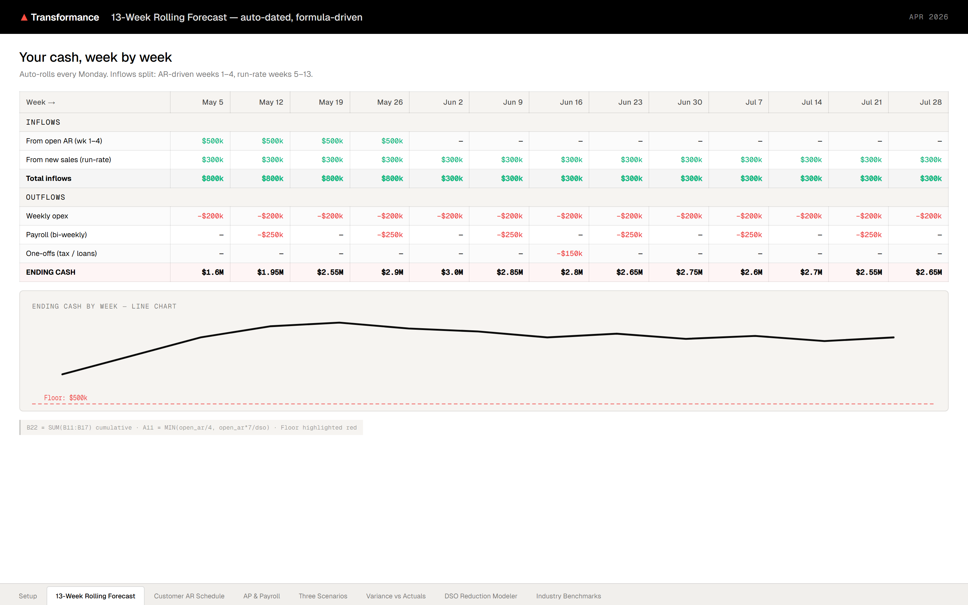
Task: Click the -$150k one-off cell under Jun 16
Action: point(570,253)
